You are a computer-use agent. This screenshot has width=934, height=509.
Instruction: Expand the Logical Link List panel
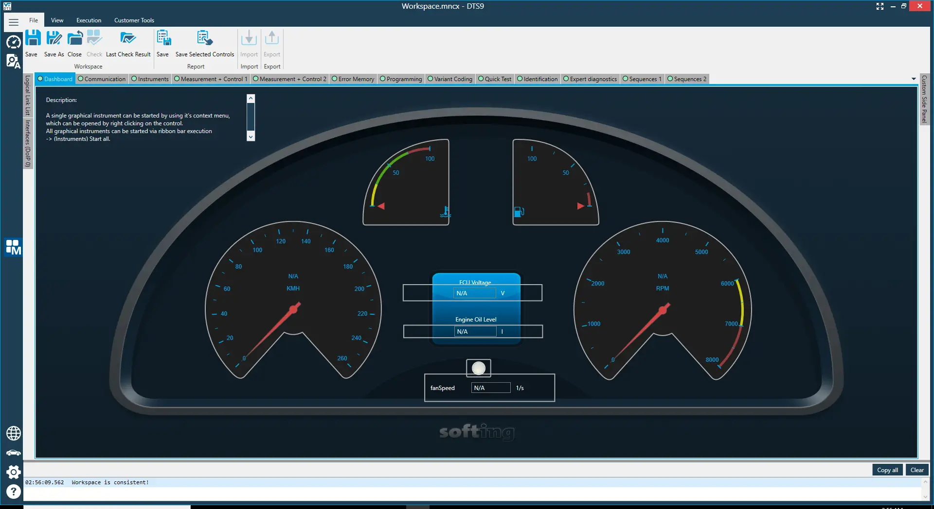(x=28, y=96)
